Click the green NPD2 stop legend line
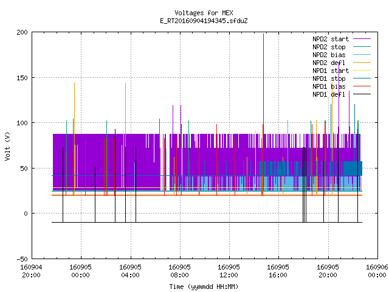The width and height of the screenshot is (389, 292). tap(362, 47)
